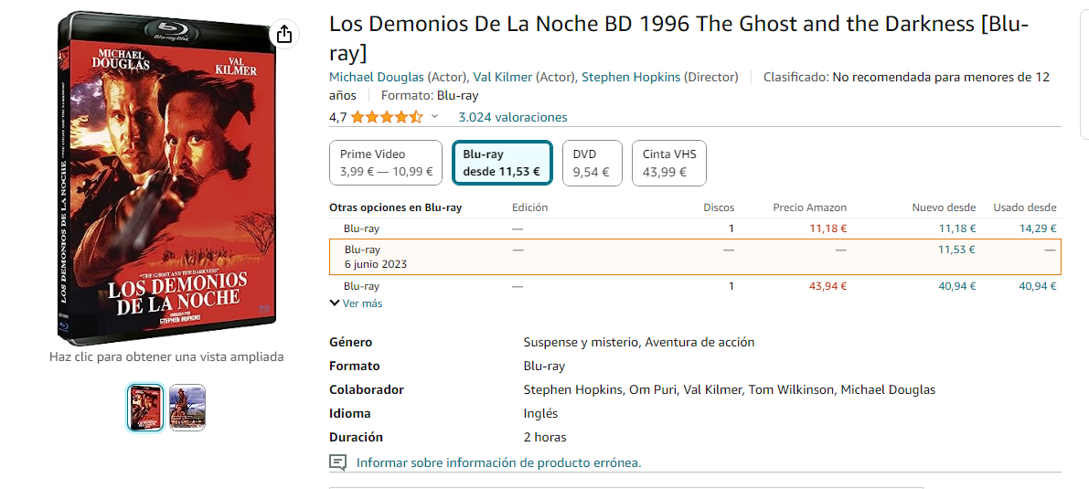The image size is (1089, 489).
Task: Select the Cinta VHS format option
Action: pyautogui.click(x=669, y=163)
